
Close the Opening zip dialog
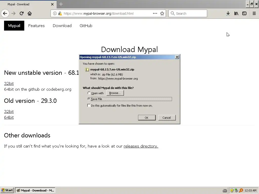coord(177,57)
